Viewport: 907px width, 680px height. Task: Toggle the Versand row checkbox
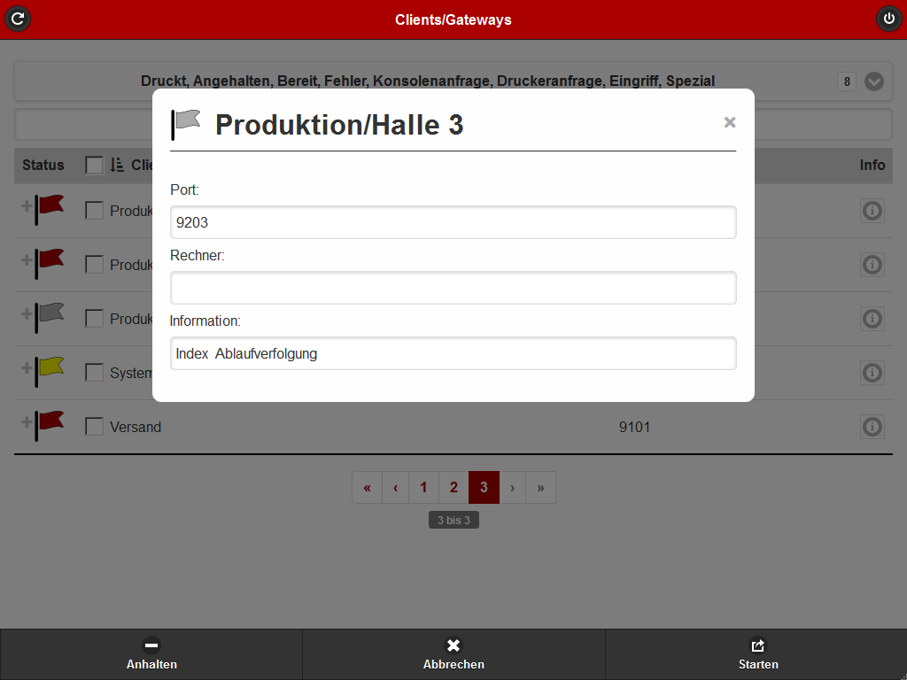[x=94, y=427]
